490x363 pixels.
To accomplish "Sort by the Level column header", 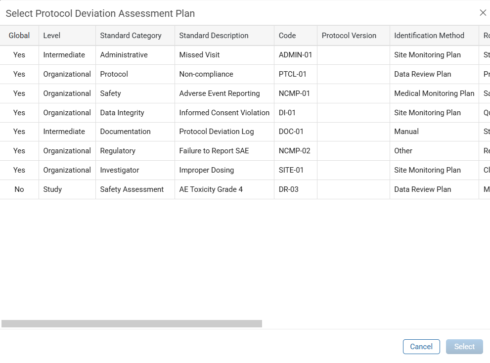I will click(67, 36).
